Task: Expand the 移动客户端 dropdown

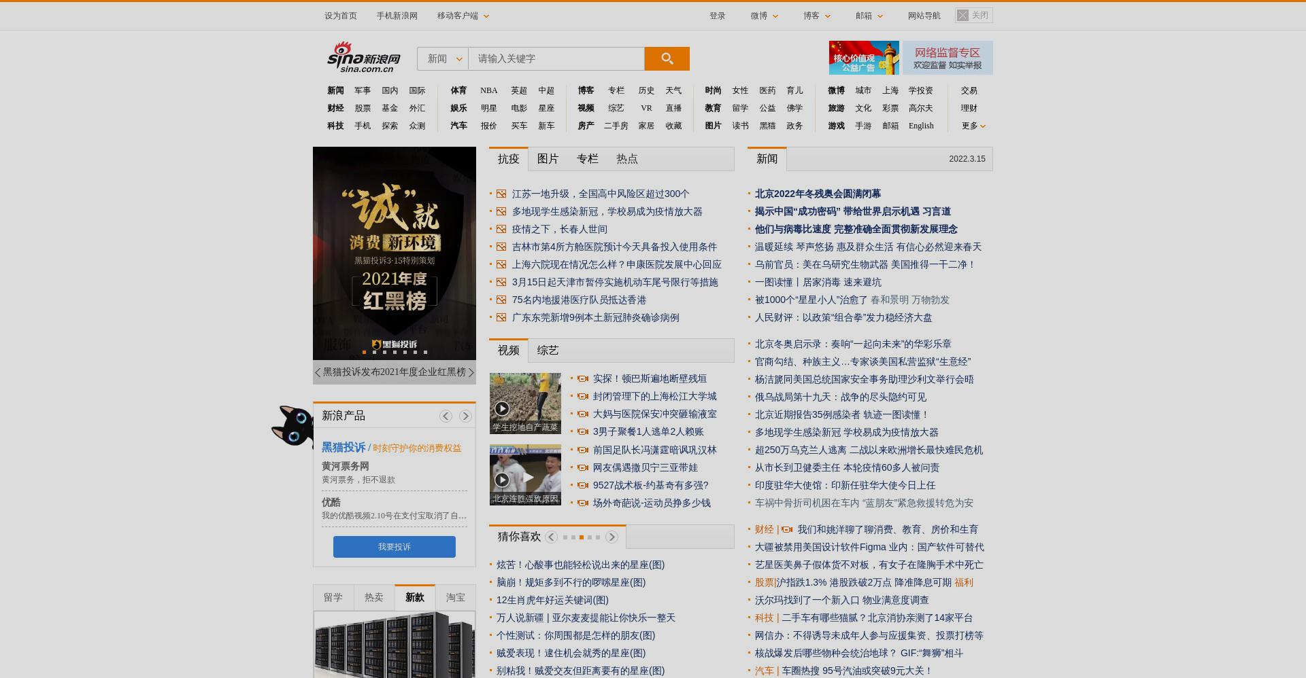Action: coord(463,16)
